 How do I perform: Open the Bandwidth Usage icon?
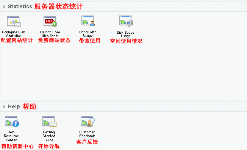pyautogui.click(x=88, y=21)
